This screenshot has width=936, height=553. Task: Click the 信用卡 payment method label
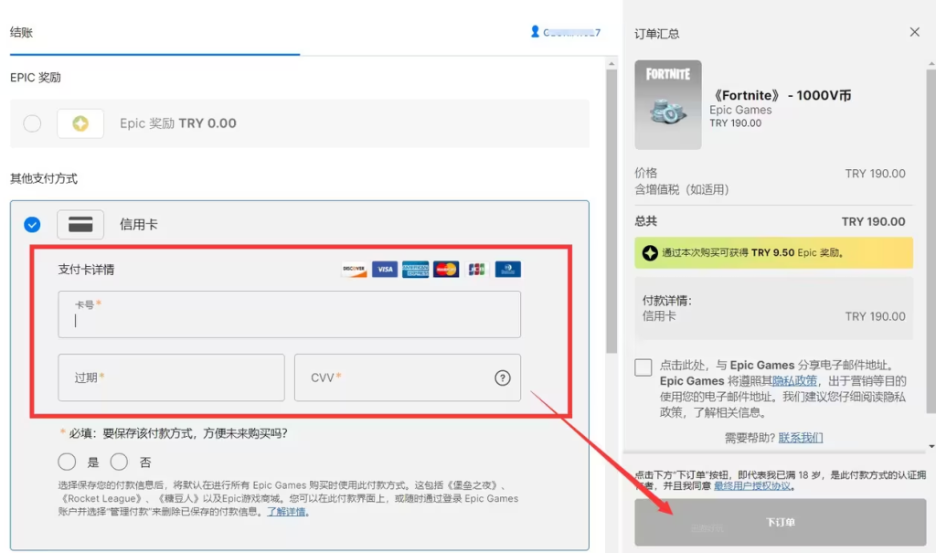[139, 225]
